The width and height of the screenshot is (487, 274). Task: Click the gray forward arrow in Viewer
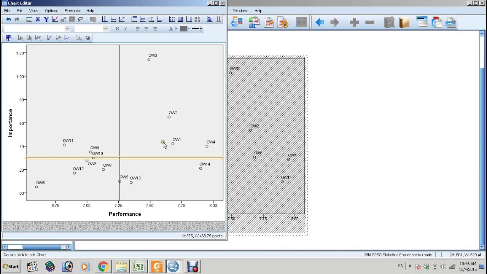pyautogui.click(x=334, y=22)
